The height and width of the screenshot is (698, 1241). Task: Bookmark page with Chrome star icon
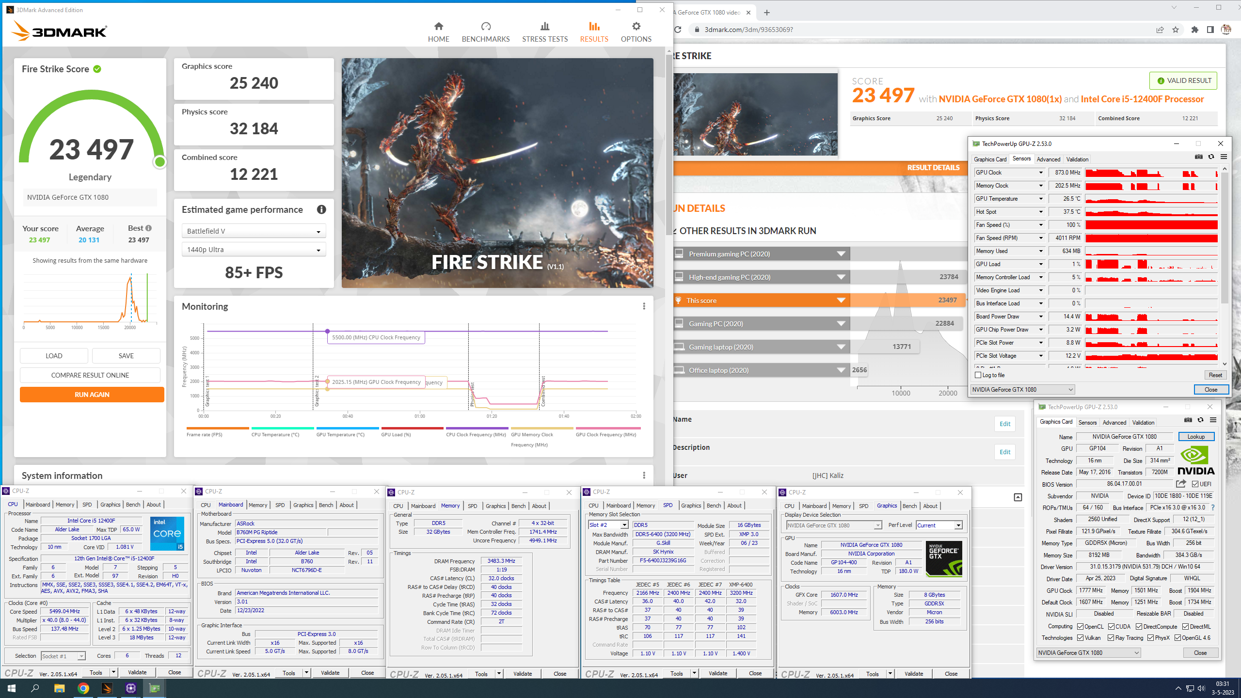click(1175, 30)
